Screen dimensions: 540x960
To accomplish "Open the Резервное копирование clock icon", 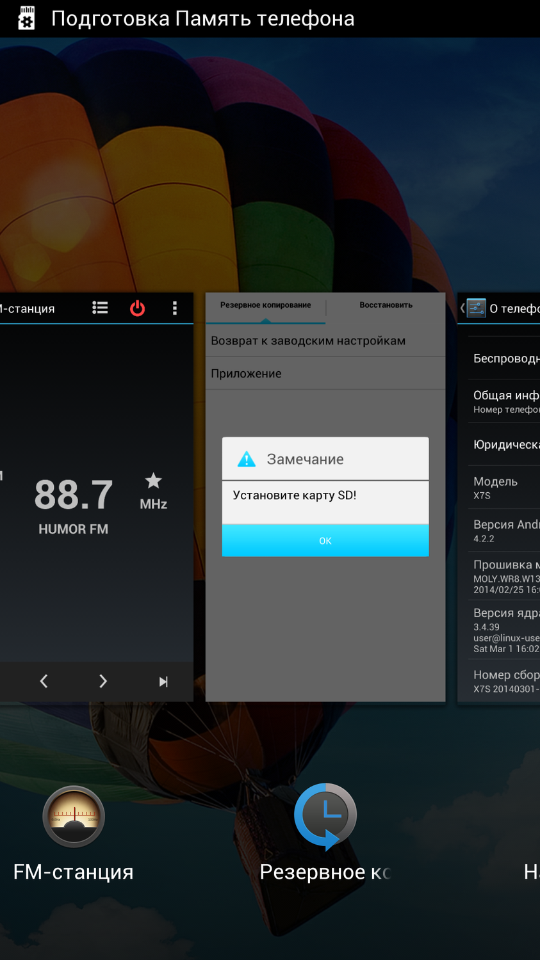I will (325, 817).
